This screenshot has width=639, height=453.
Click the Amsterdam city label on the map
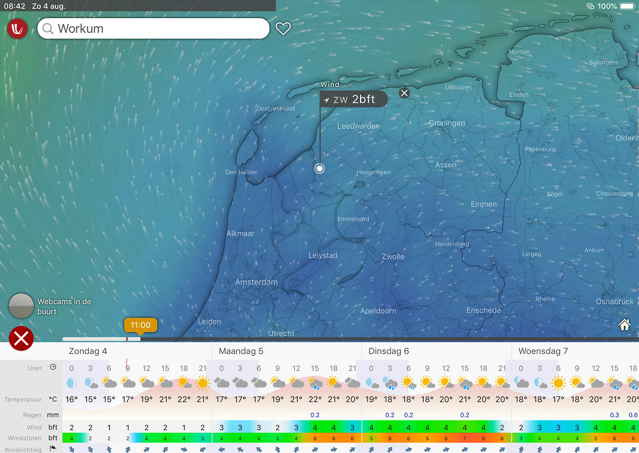(x=257, y=282)
